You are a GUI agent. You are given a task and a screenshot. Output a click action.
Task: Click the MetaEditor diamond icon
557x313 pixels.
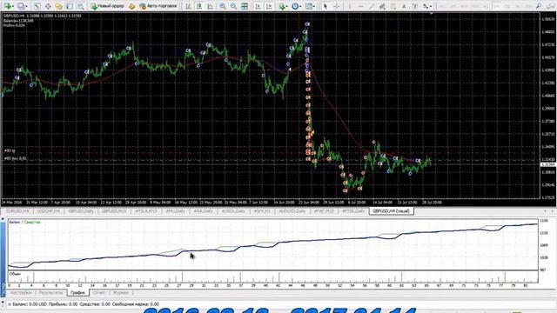pyautogui.click(x=131, y=6)
